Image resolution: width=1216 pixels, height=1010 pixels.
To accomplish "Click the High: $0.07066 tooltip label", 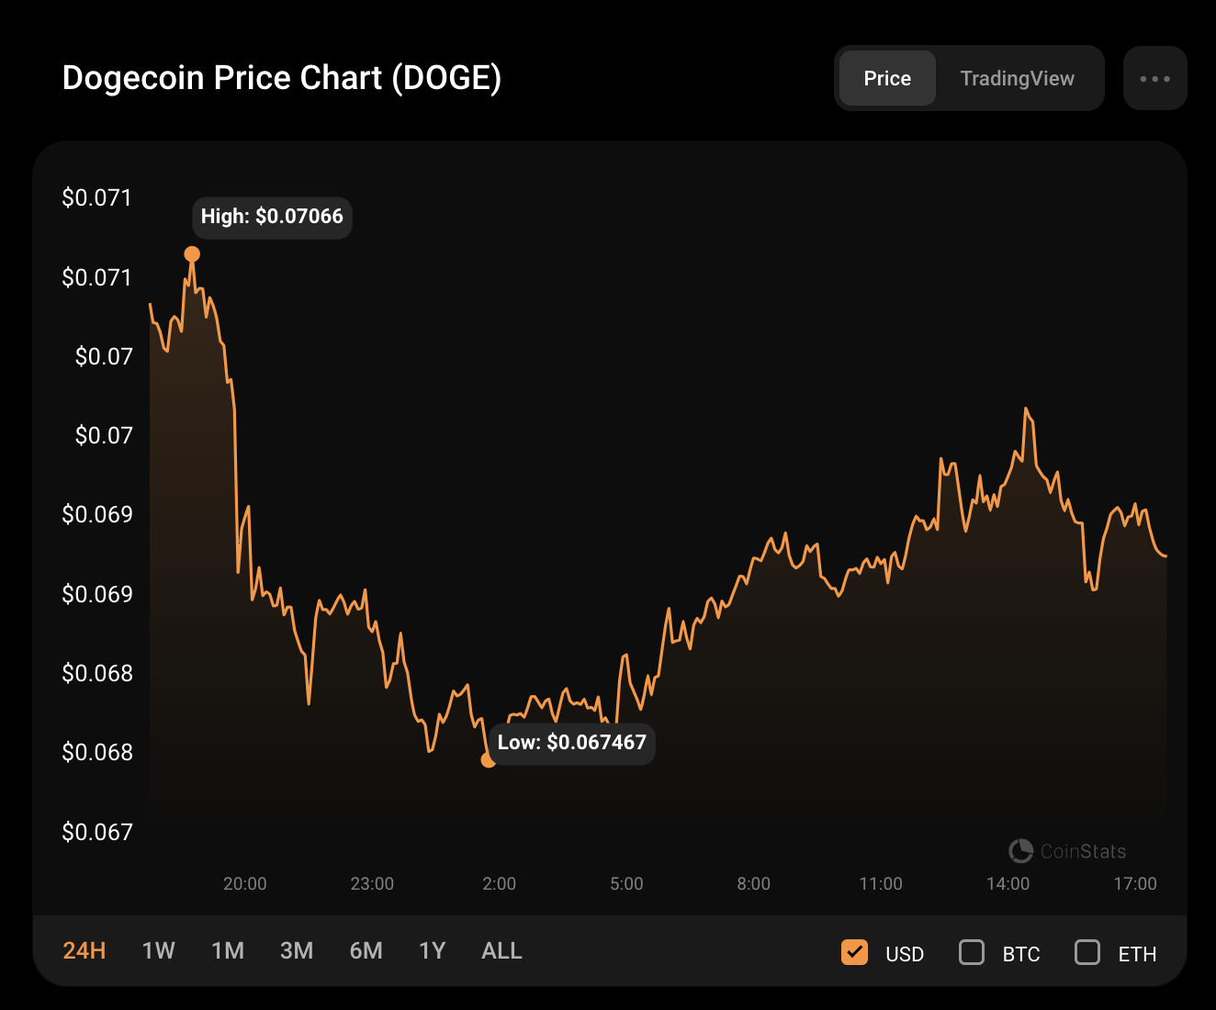I will [272, 217].
